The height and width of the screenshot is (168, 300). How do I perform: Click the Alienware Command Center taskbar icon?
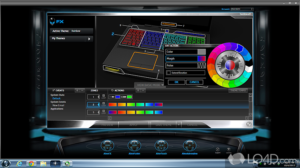pos(55,164)
